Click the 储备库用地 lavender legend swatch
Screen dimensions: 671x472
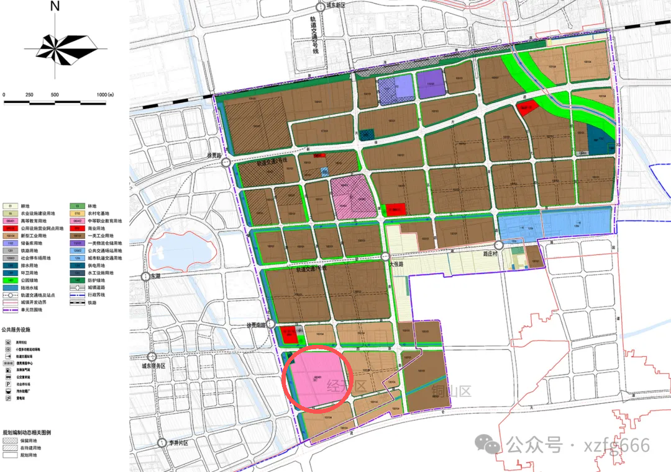pos(11,243)
